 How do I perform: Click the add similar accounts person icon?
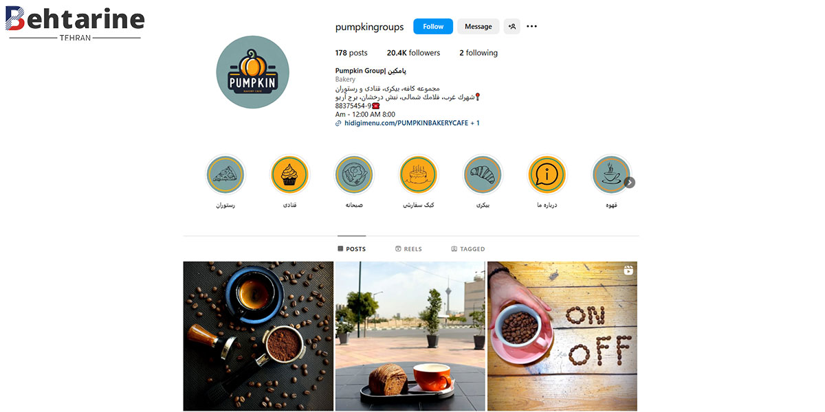pyautogui.click(x=511, y=27)
